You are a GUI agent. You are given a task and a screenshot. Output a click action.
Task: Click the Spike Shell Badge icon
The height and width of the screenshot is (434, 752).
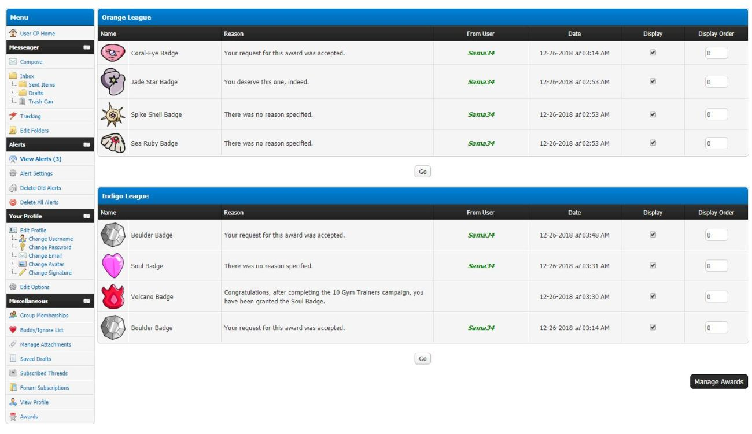tap(112, 114)
